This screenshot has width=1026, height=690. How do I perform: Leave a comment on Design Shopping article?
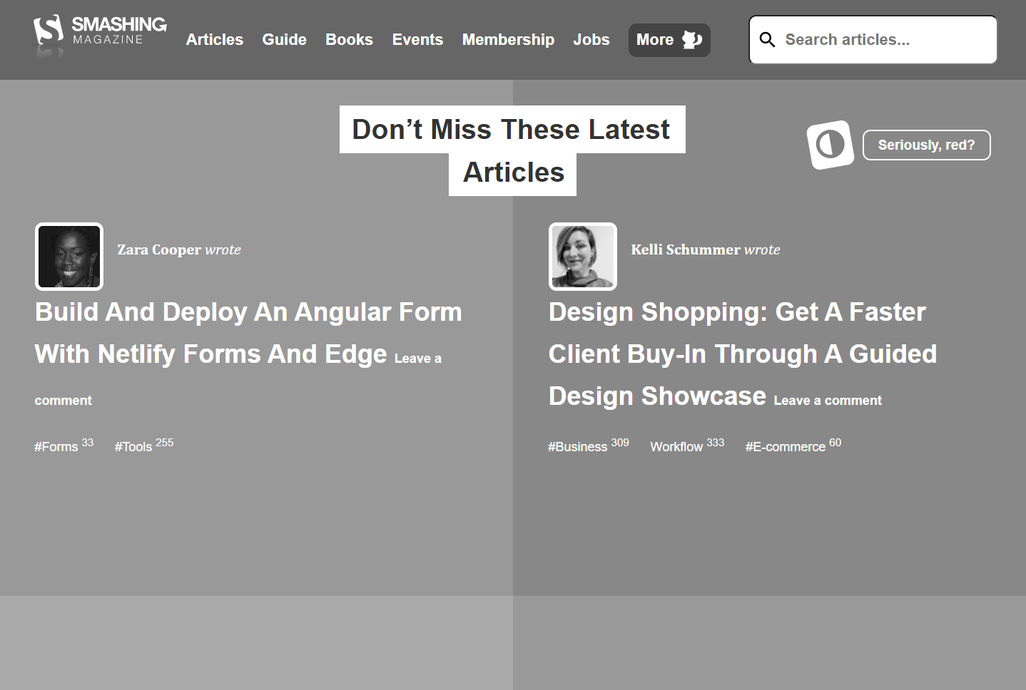pyautogui.click(x=828, y=401)
